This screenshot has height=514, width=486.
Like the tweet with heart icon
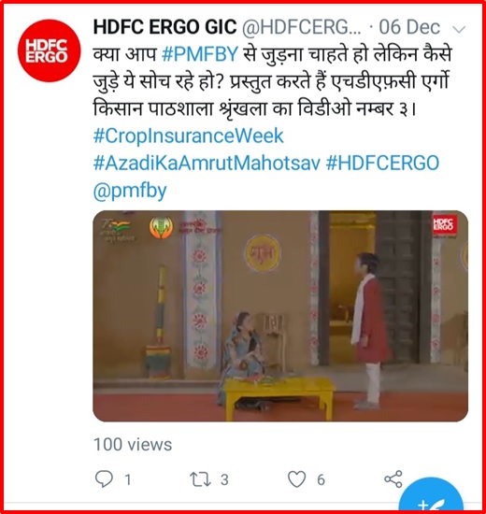click(x=297, y=479)
